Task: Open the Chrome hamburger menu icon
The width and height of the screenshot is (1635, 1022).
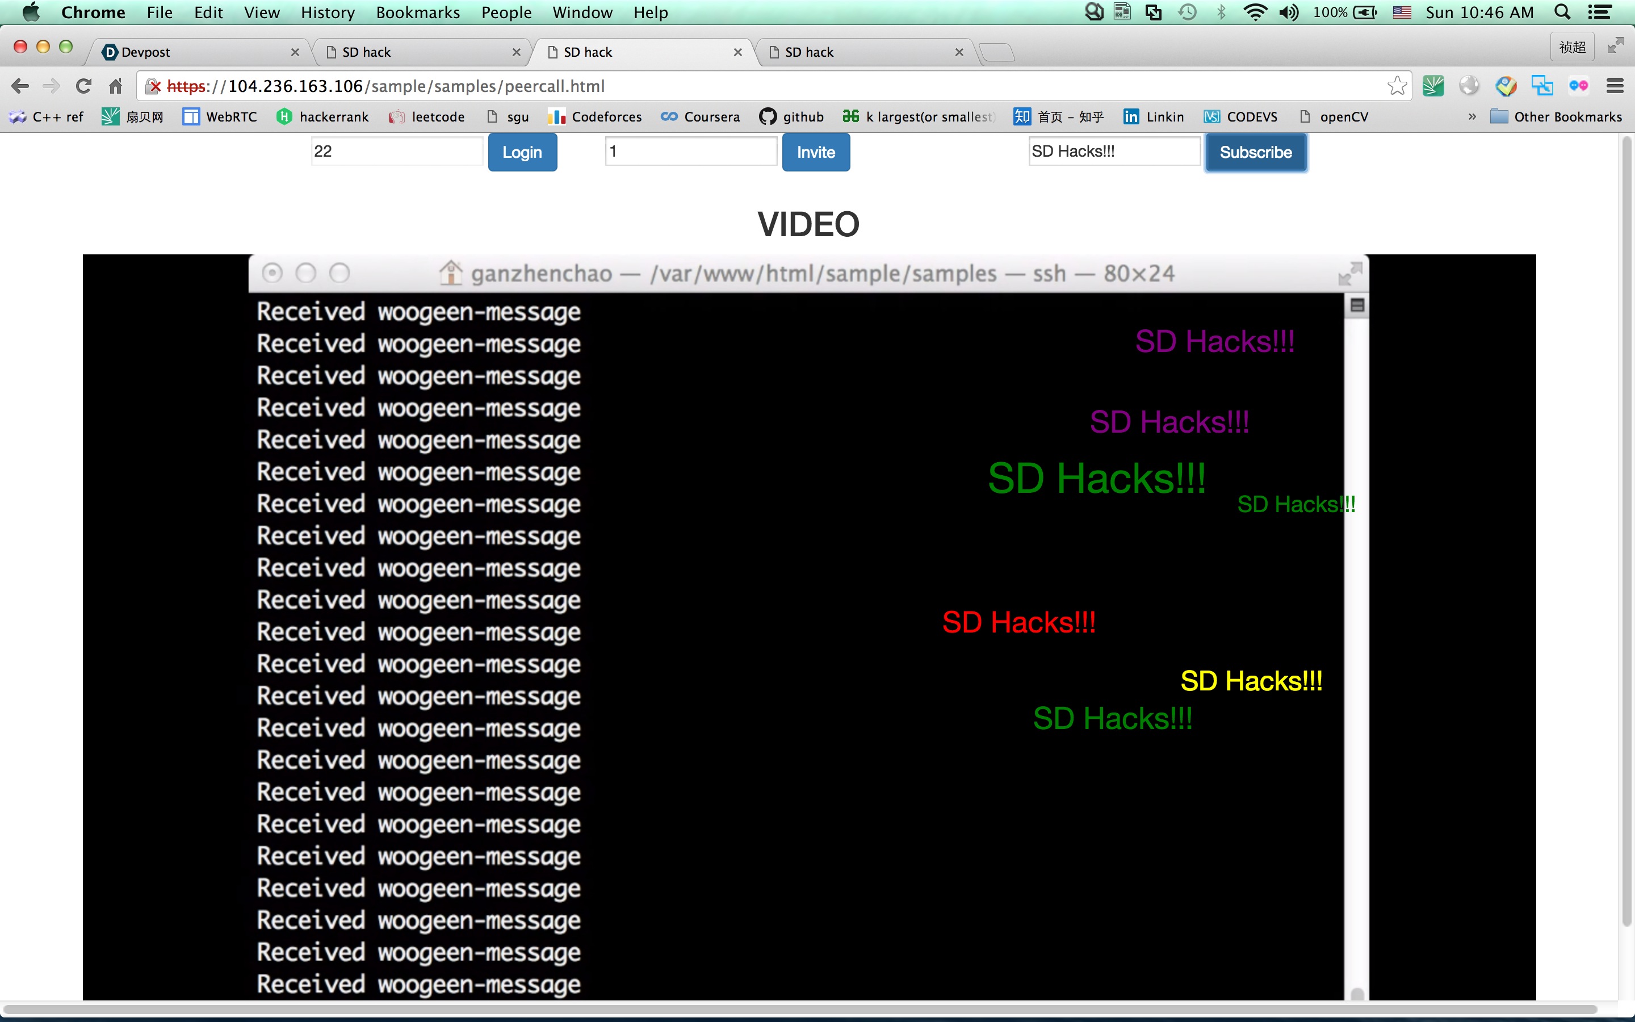Action: 1615,86
